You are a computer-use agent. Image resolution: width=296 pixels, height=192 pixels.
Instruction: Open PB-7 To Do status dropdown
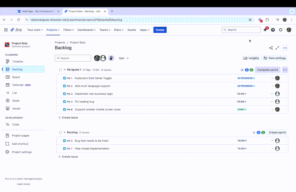242,149
